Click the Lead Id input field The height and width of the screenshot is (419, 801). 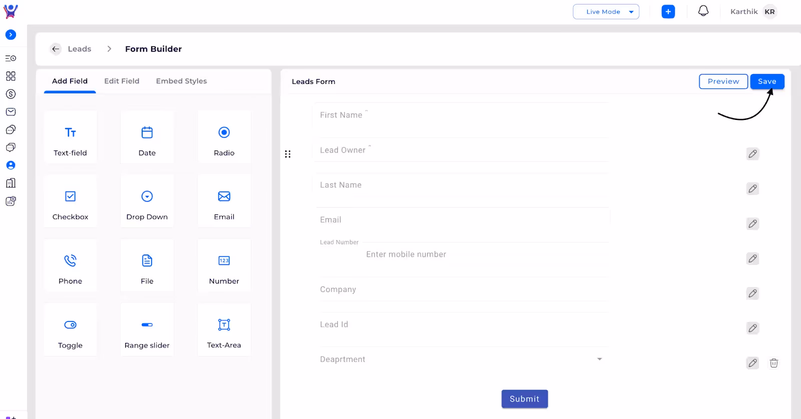(461, 324)
